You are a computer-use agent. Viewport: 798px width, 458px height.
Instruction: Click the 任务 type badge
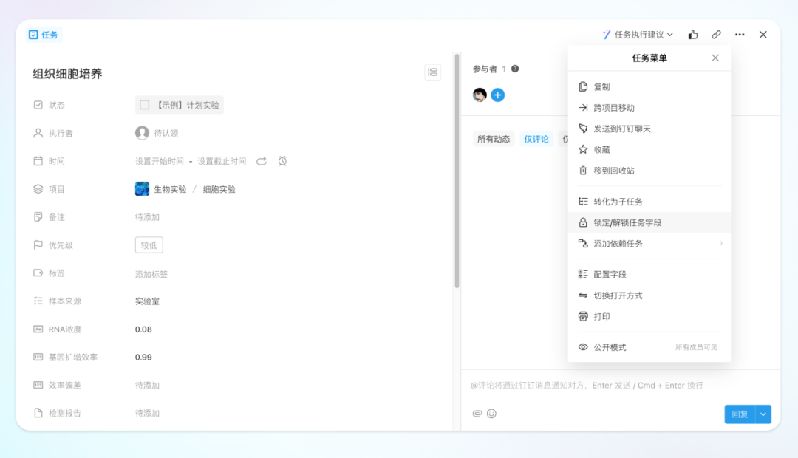point(44,35)
